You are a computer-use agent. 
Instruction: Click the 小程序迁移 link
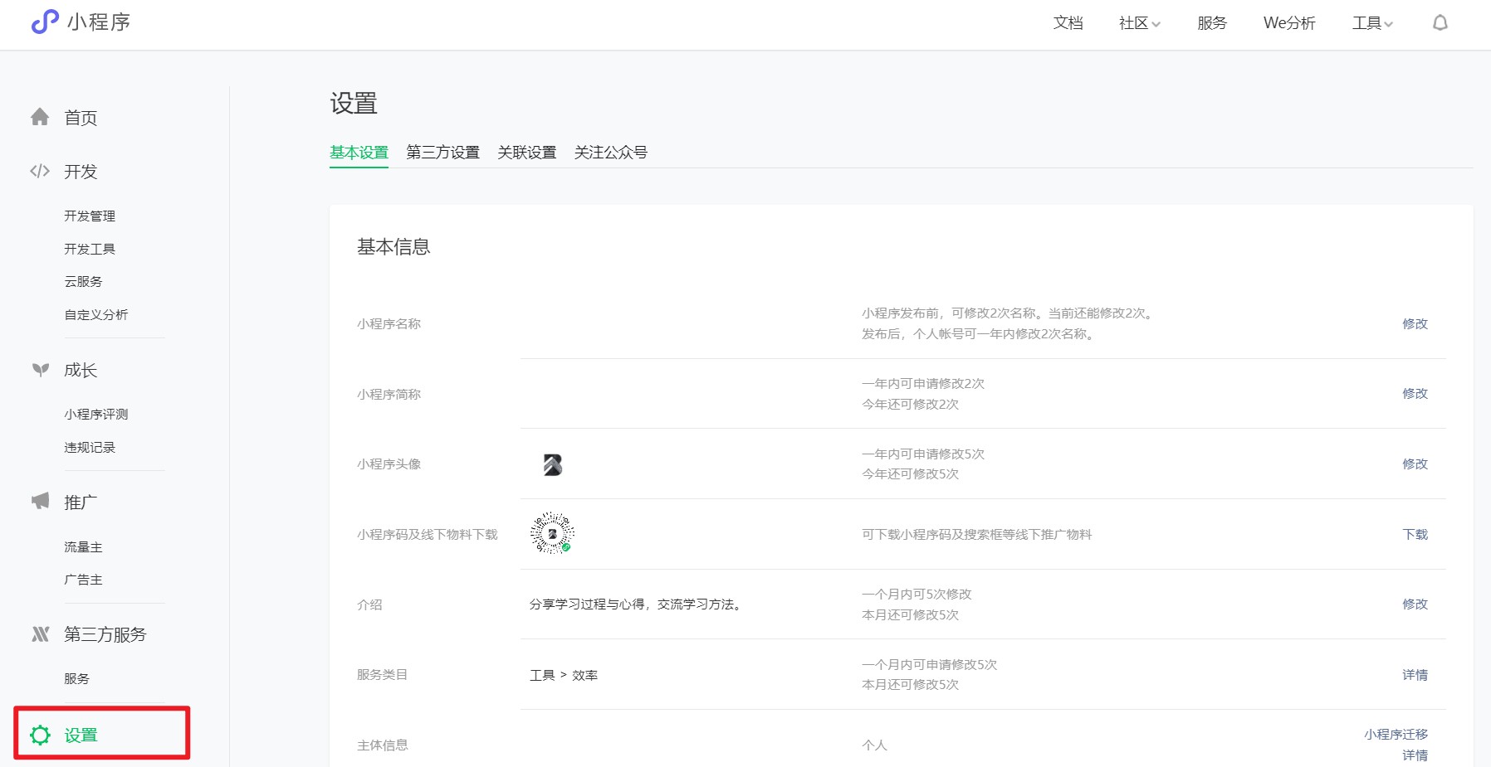point(1396,734)
